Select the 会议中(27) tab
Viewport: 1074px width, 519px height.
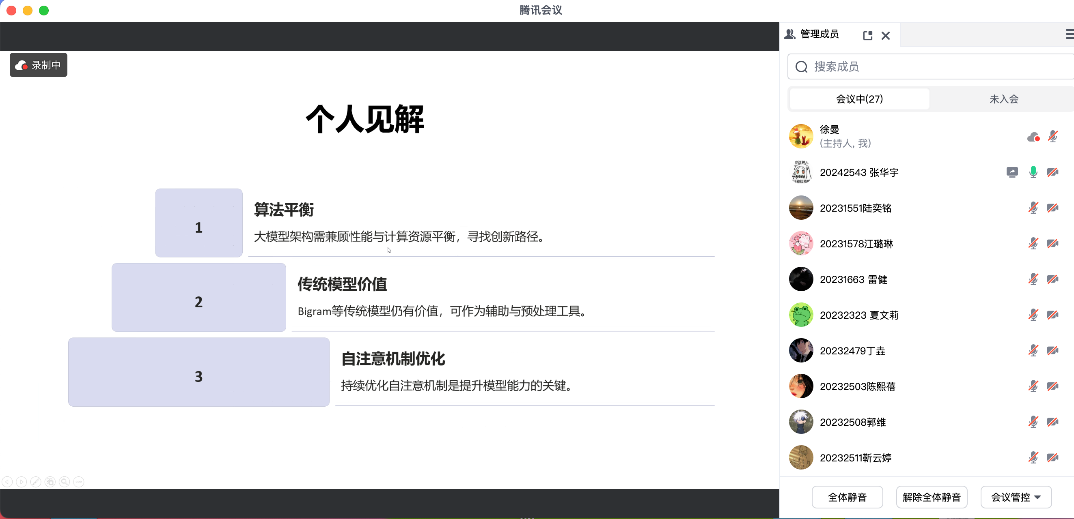[x=859, y=99]
